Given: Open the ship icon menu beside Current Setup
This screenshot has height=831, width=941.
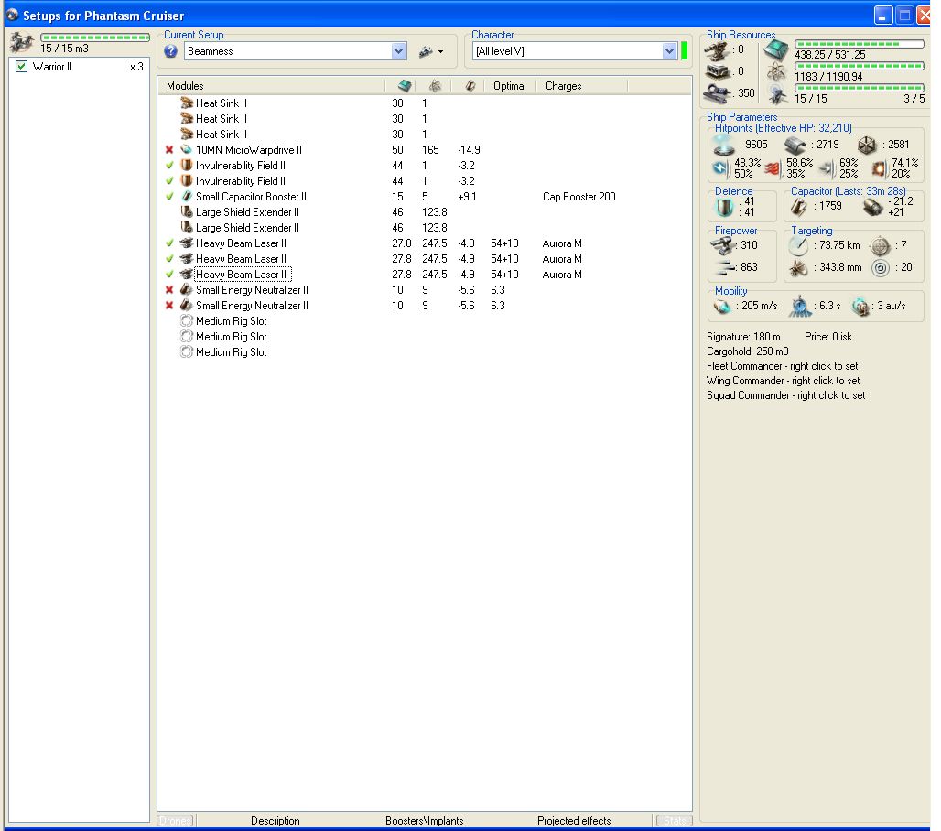Looking at the screenshot, I should point(431,51).
